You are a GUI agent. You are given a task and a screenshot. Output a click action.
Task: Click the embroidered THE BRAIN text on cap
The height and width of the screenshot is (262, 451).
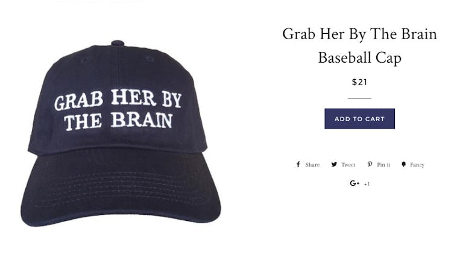click(x=118, y=121)
